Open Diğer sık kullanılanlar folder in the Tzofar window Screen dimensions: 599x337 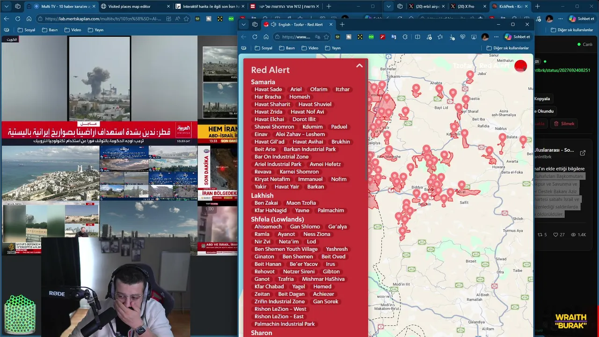point(507,48)
